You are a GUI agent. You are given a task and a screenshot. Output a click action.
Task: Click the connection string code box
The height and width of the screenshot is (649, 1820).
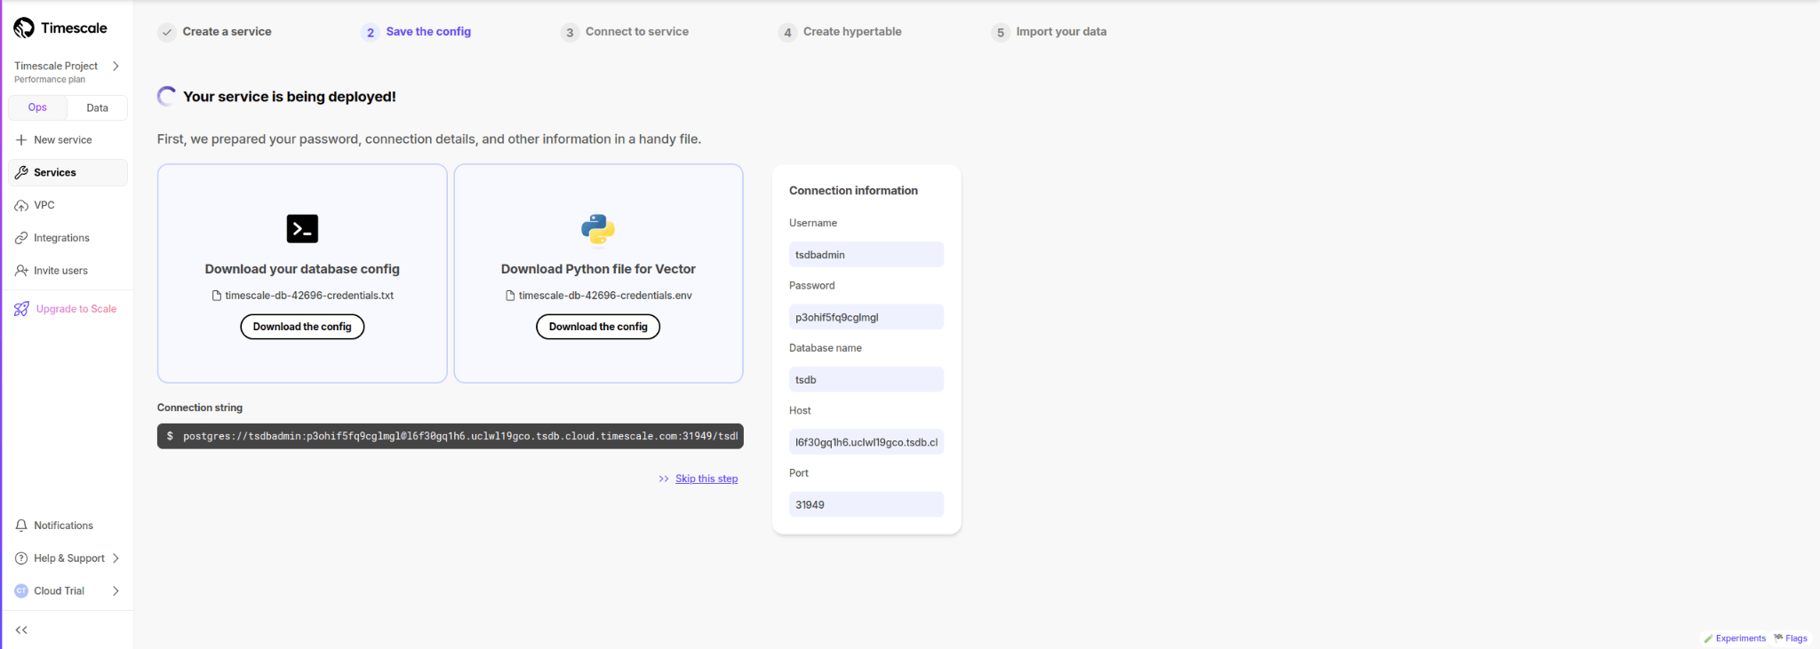tap(450, 436)
